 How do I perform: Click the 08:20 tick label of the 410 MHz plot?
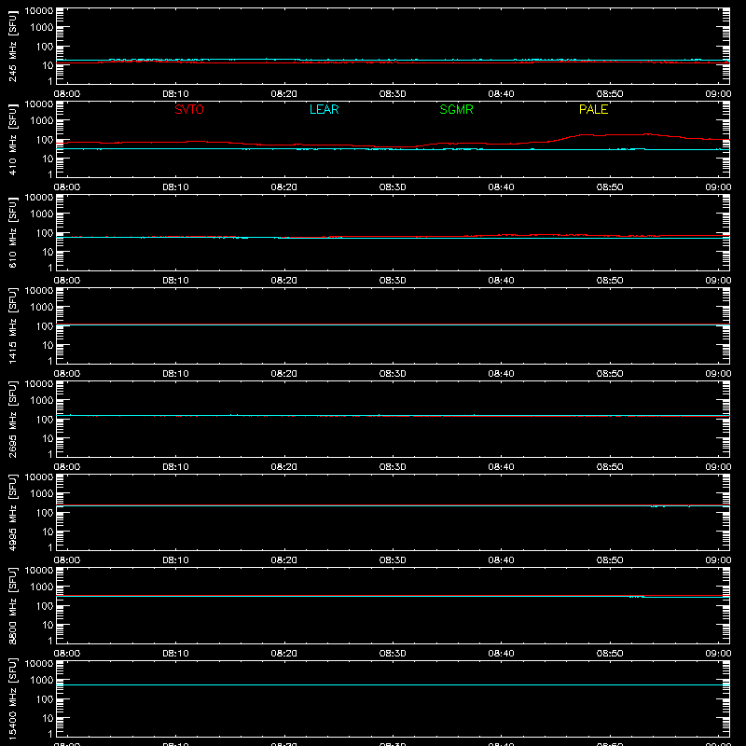(x=284, y=187)
